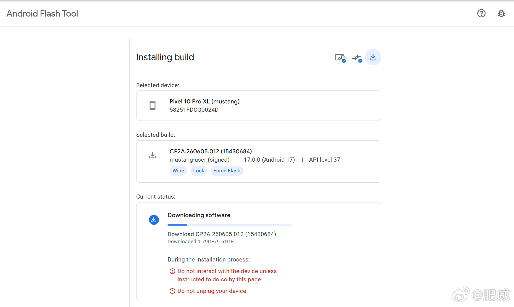Click the blue Downloading software status icon
Image resolution: width=514 pixels, height=307 pixels.
point(154,220)
